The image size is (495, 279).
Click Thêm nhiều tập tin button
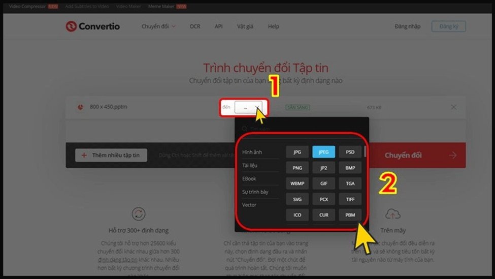(111, 155)
